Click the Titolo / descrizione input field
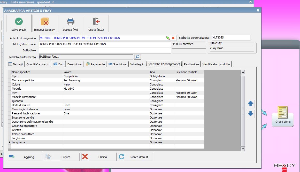Screen dimensions: 300x172 point(105,44)
